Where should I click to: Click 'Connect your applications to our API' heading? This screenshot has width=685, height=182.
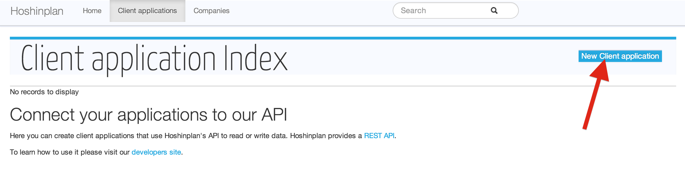point(149,115)
